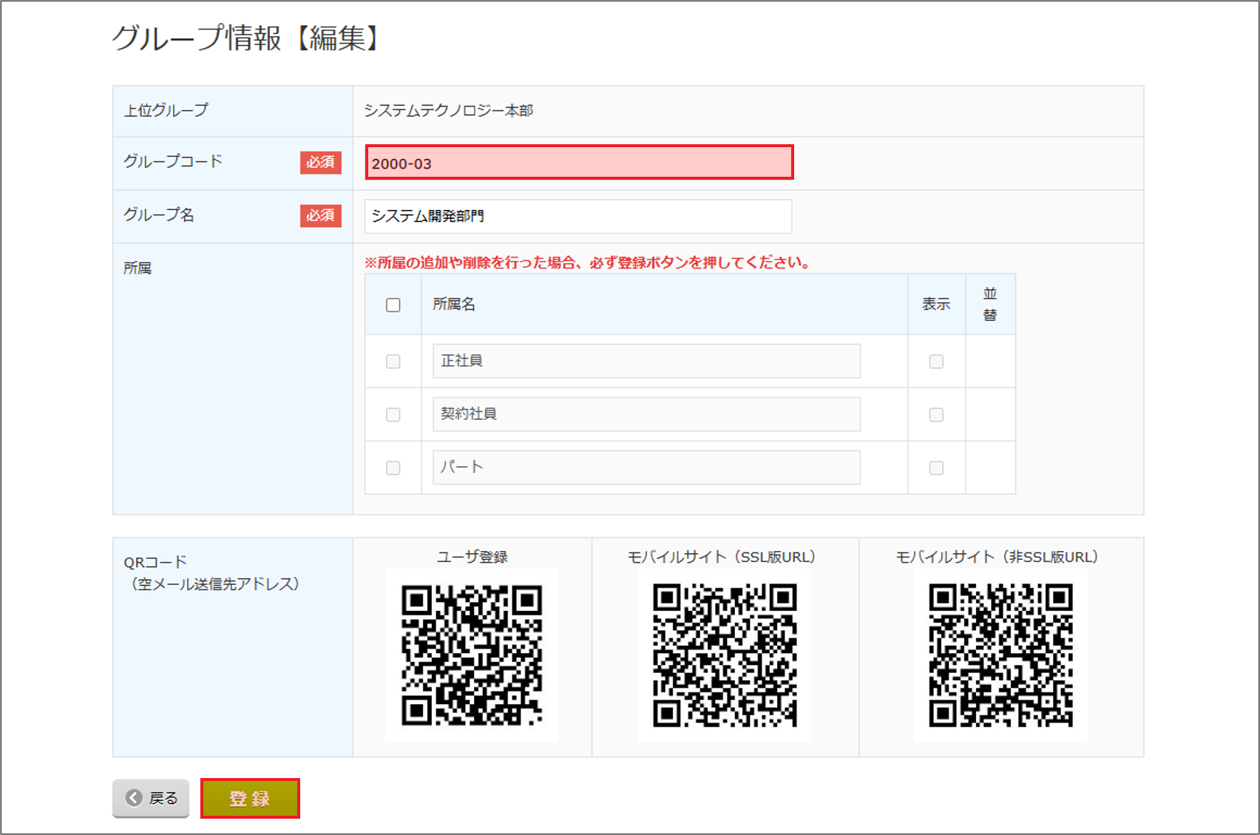Toggle the select-all checkbox beside 所属名 header
This screenshot has width=1260, height=835.
(393, 305)
